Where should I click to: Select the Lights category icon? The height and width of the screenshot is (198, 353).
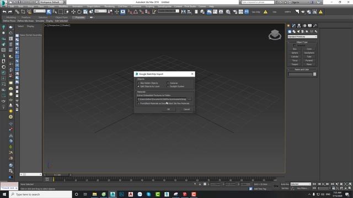click(x=298, y=32)
